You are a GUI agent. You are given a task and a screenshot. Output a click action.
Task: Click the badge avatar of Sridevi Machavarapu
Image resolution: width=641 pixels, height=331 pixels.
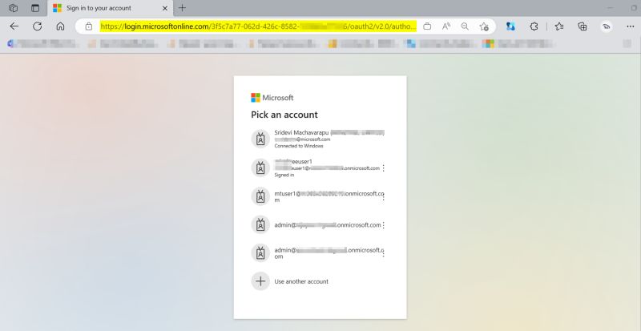(260, 139)
